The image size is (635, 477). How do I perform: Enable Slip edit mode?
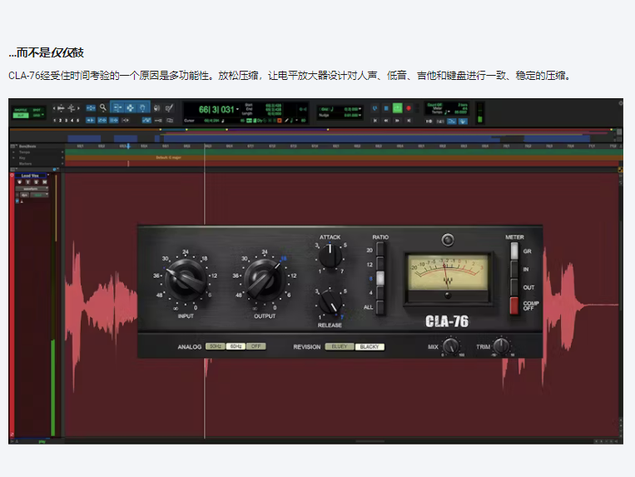[x=21, y=116]
